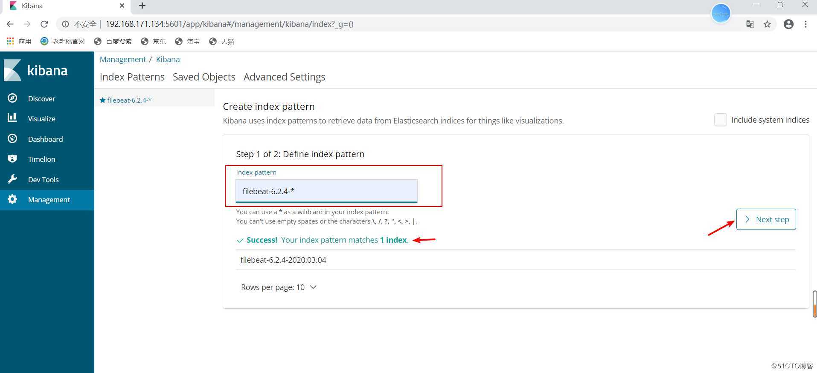Open Dashboard via the gauge icon
Screen dimensions: 817x373
pyautogui.click(x=12, y=138)
